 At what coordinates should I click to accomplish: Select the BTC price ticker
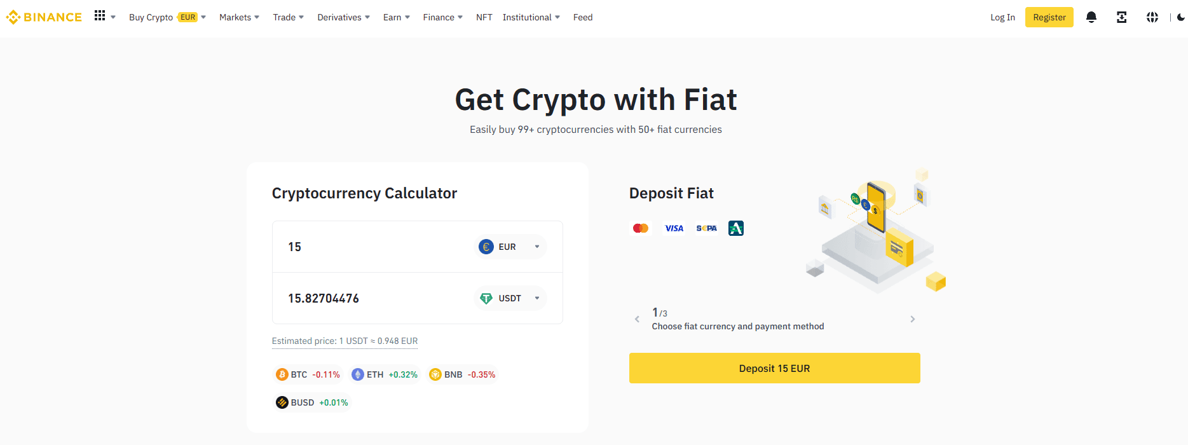[x=308, y=374]
